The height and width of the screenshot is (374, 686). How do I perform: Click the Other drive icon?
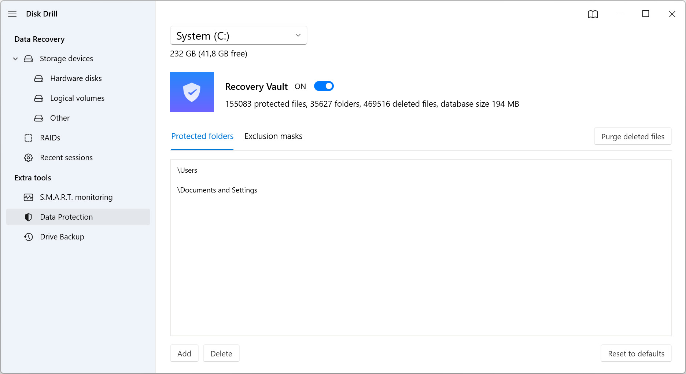pyautogui.click(x=39, y=118)
